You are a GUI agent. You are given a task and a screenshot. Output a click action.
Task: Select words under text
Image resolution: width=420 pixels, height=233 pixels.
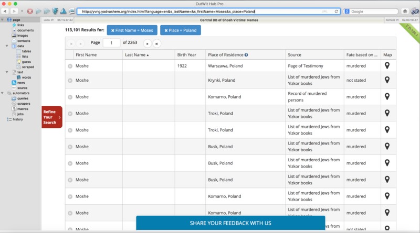(26, 77)
